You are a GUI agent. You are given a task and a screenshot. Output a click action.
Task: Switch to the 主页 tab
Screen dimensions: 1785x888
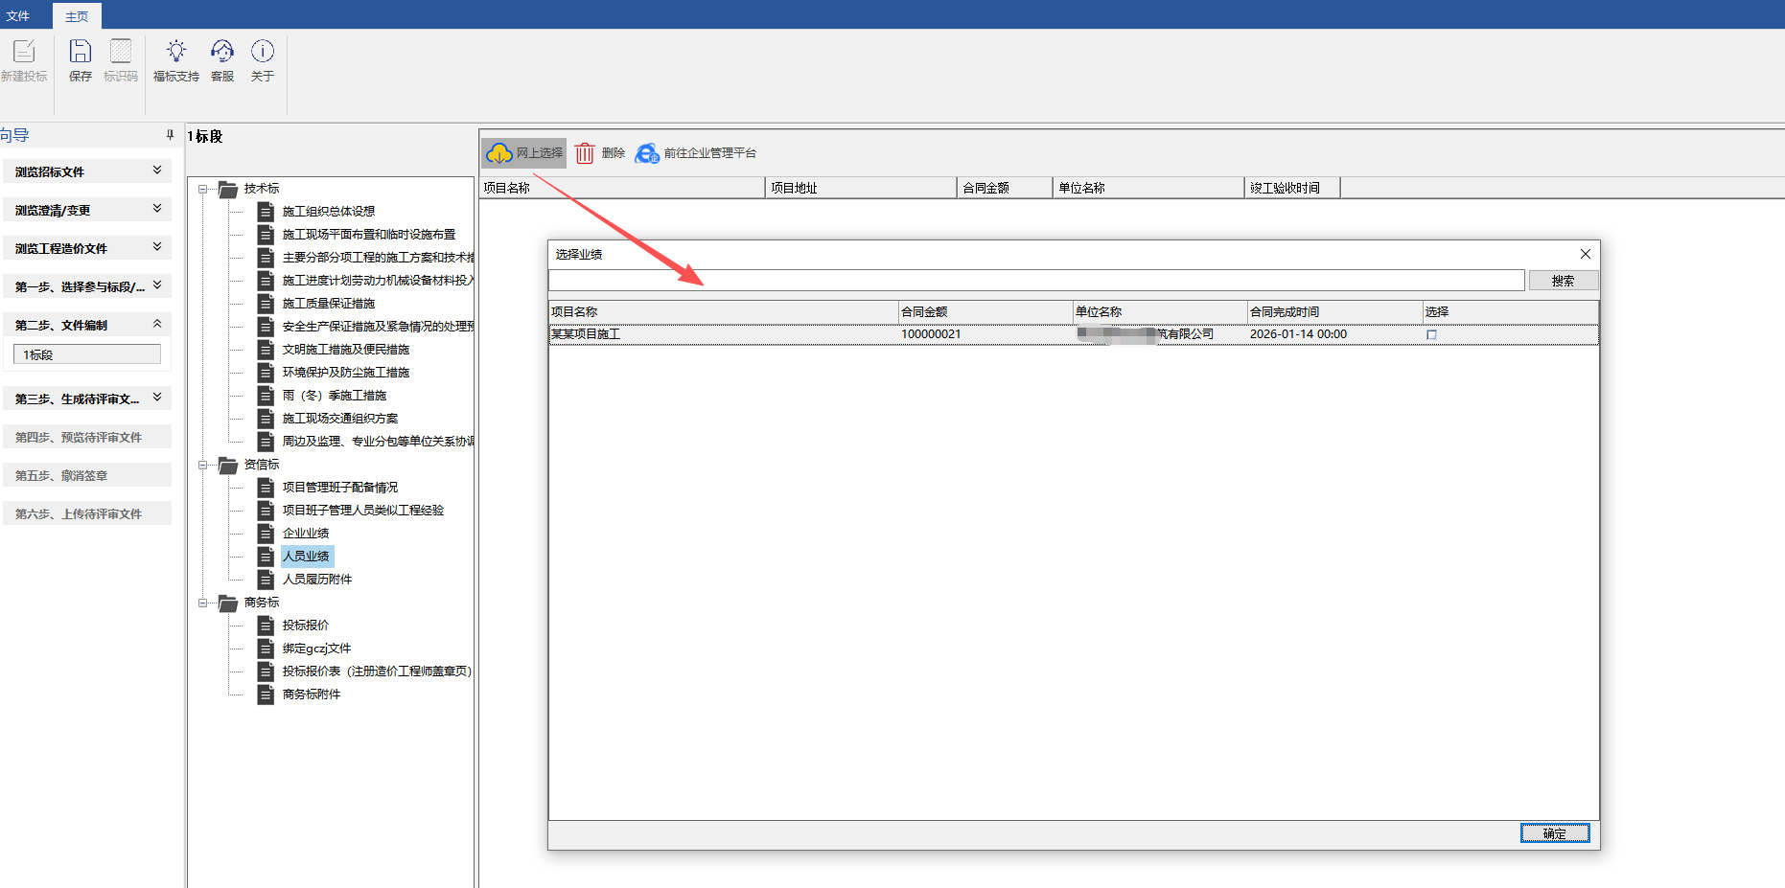point(77,16)
